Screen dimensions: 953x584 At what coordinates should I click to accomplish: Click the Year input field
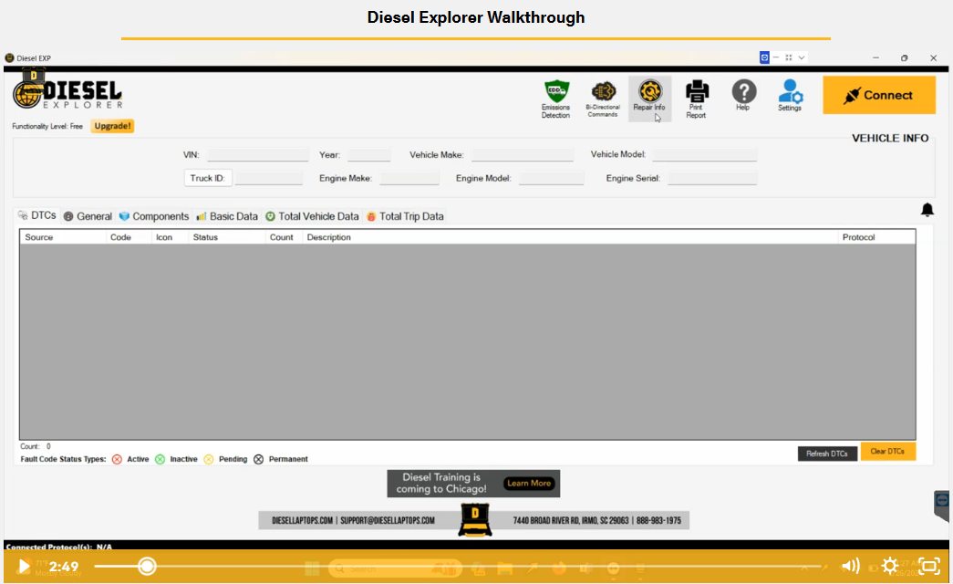(x=369, y=154)
